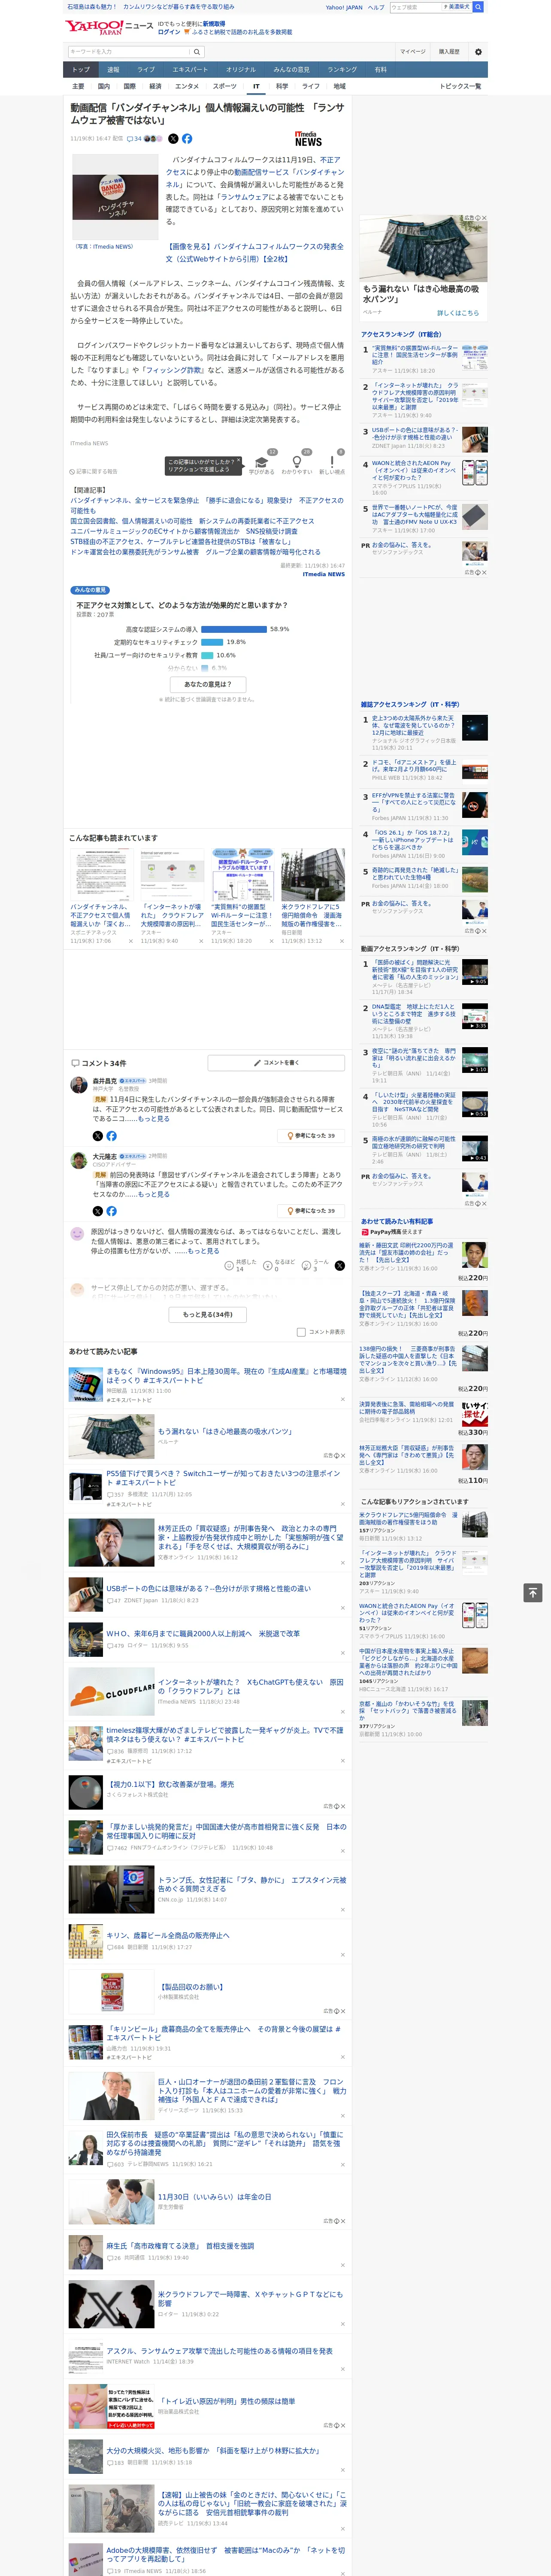Open the ランキング navigation tab
The image size is (551, 2576).
(342, 70)
